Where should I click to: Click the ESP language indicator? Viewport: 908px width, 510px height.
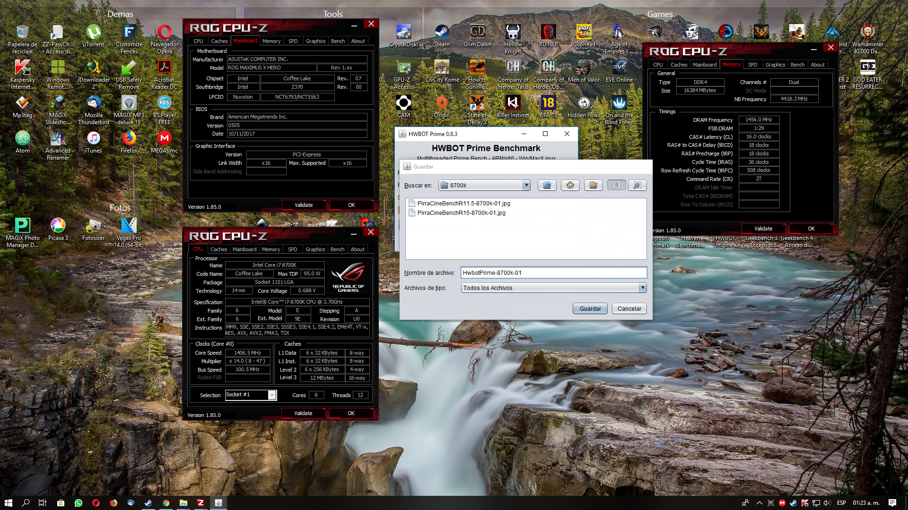(841, 503)
